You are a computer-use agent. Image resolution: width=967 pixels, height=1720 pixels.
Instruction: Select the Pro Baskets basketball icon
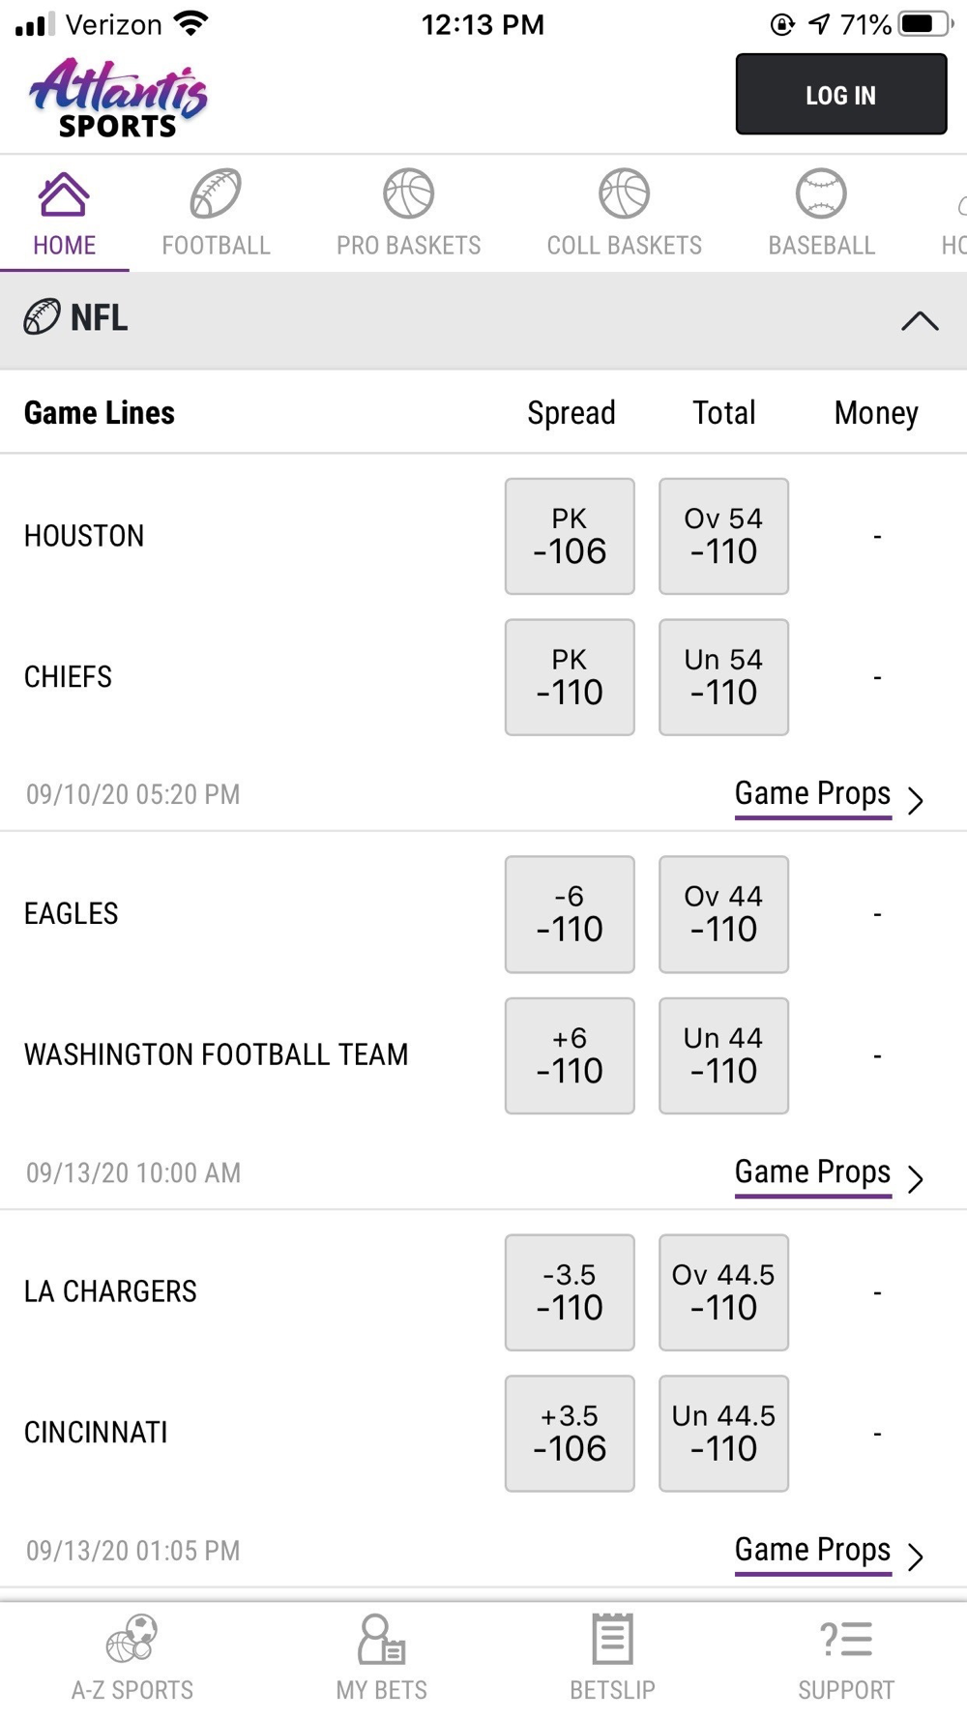(408, 193)
